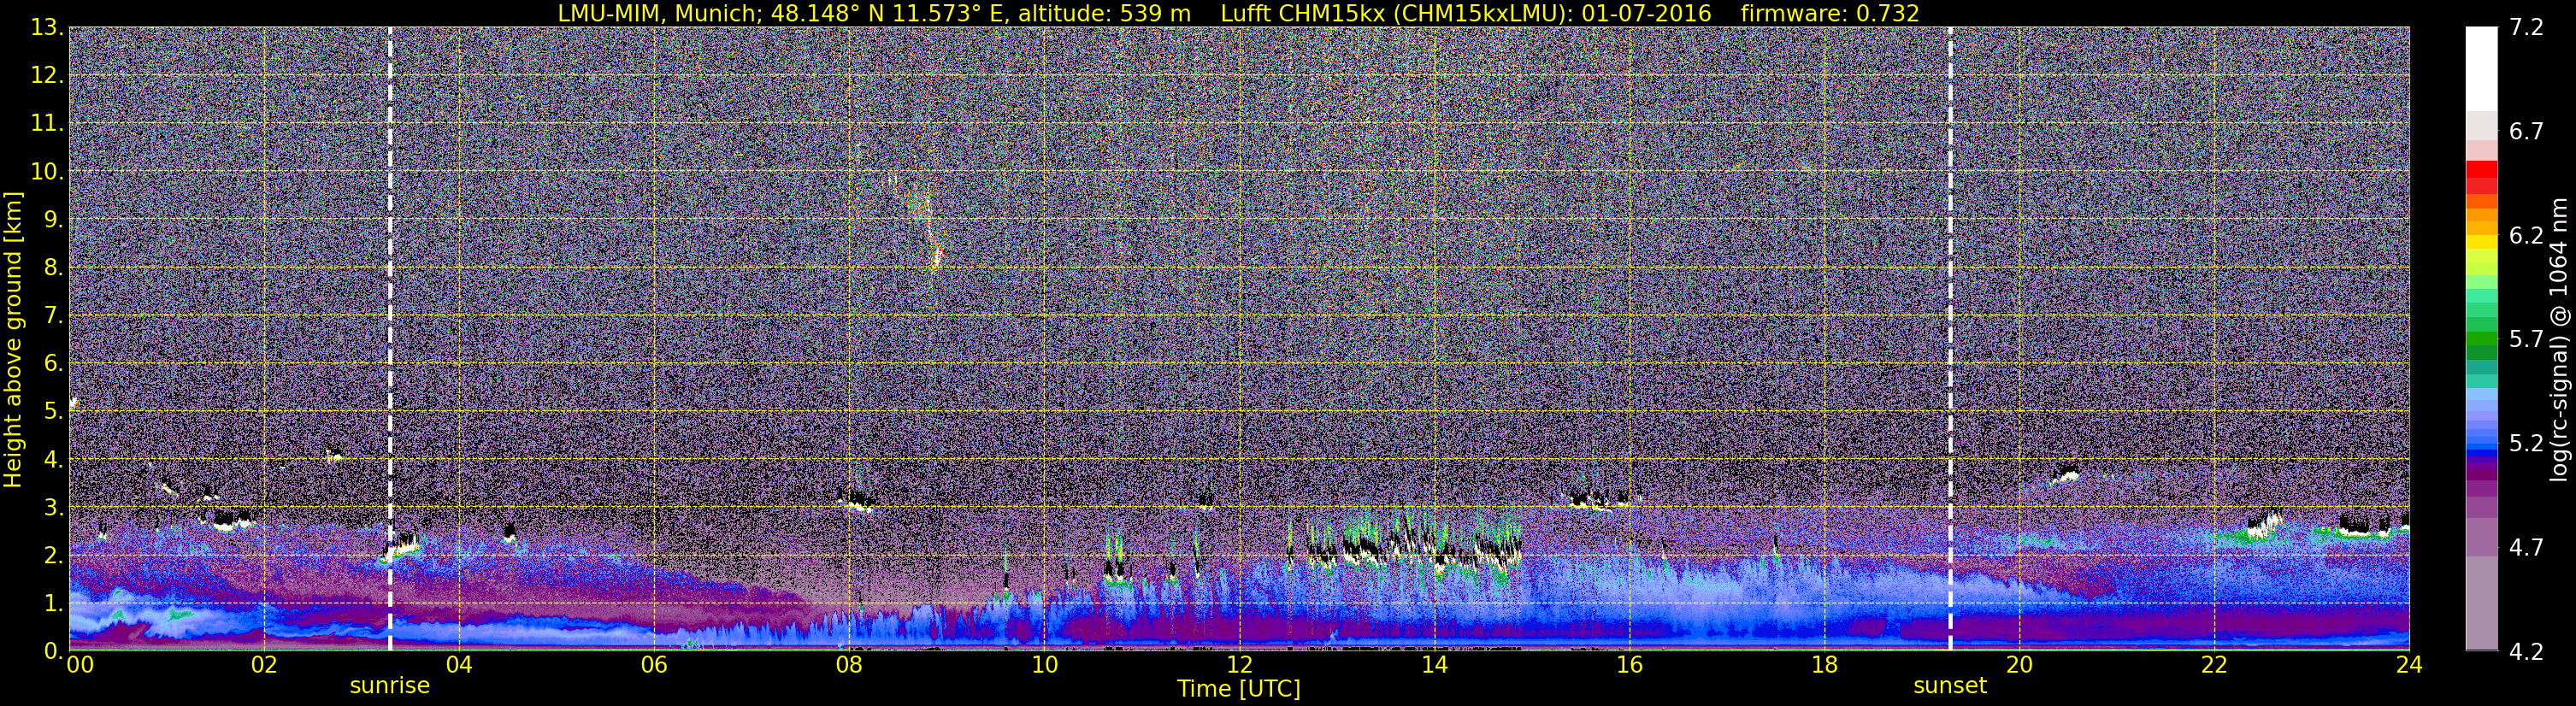
Task: Click the height axis tick label '13.'
Action: (x=47, y=27)
